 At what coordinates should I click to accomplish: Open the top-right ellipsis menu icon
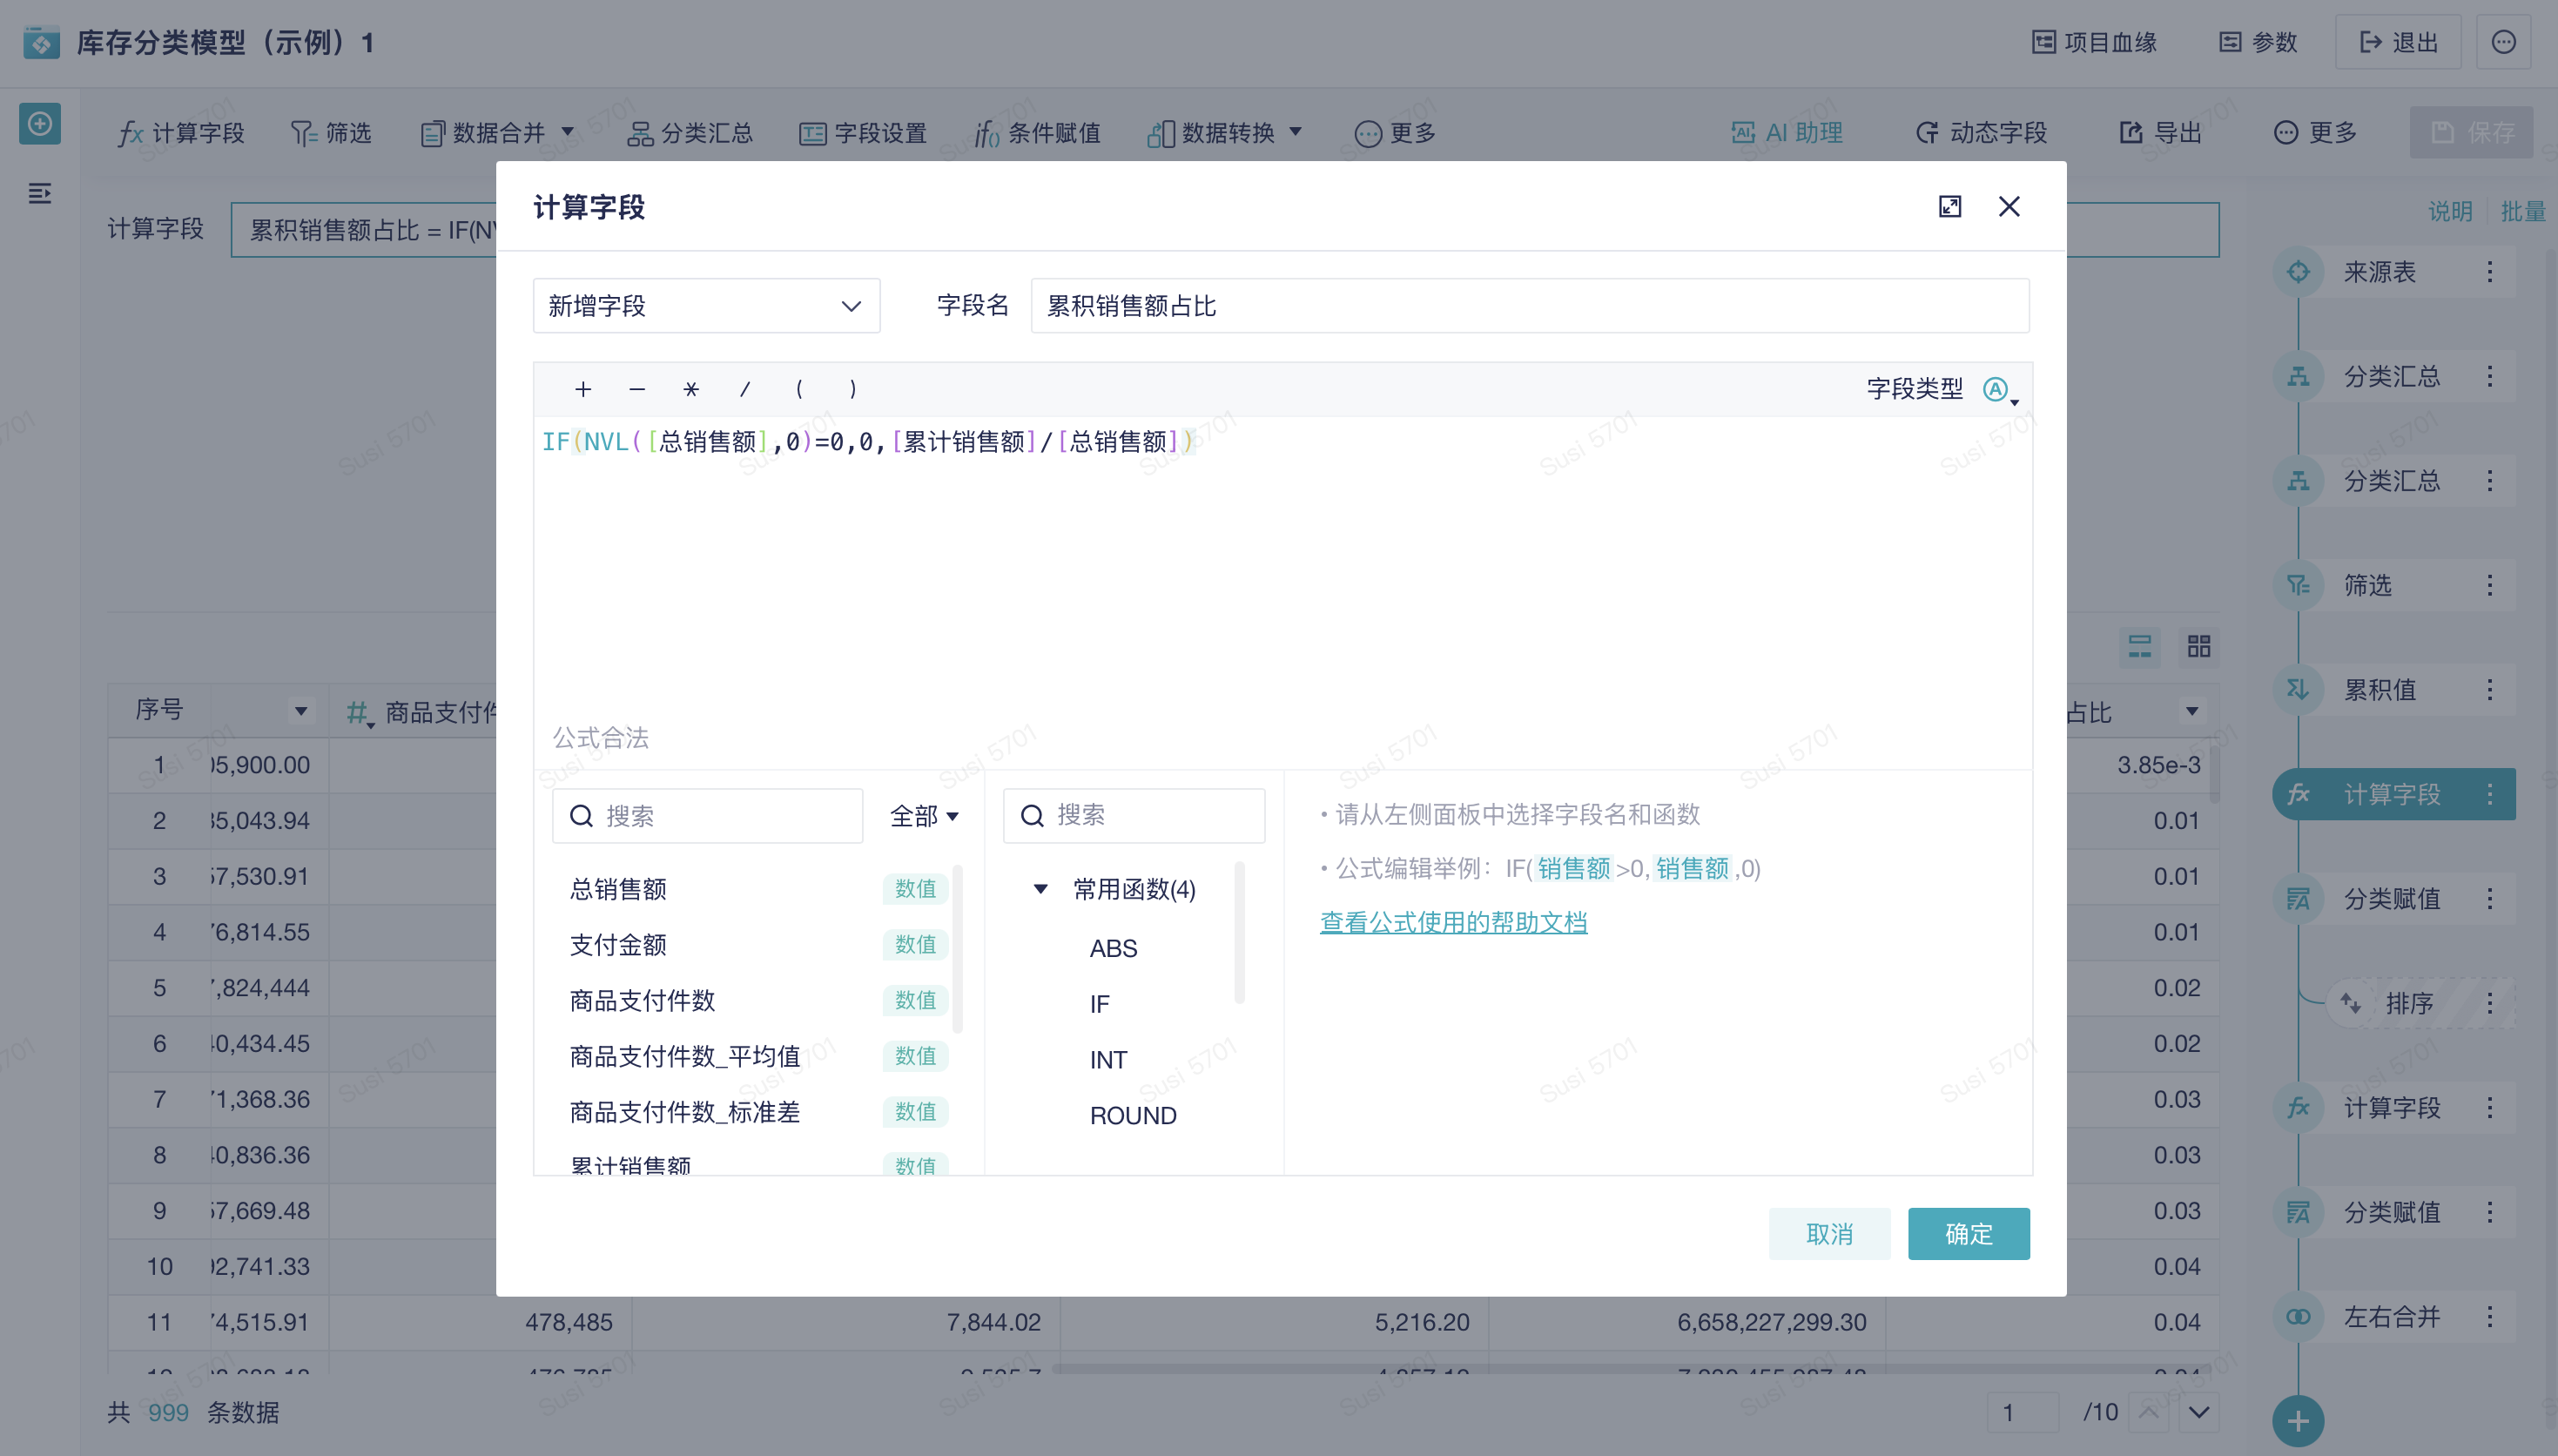point(2502,42)
